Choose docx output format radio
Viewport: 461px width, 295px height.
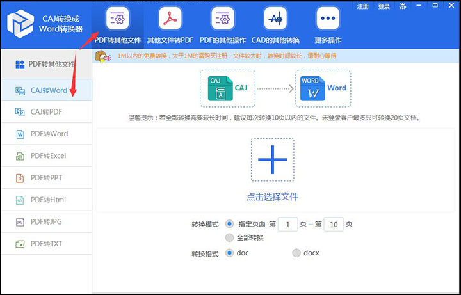pyautogui.click(x=296, y=253)
